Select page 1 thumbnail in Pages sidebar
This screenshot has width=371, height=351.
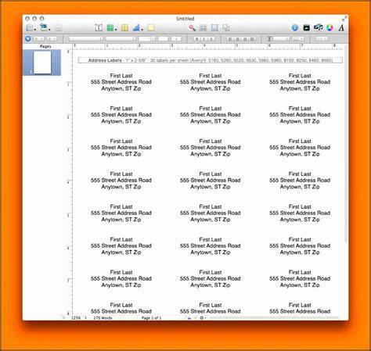point(42,63)
